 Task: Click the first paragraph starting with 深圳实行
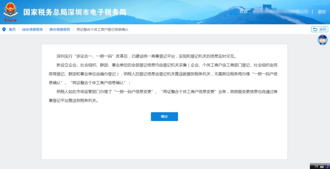[146, 56]
